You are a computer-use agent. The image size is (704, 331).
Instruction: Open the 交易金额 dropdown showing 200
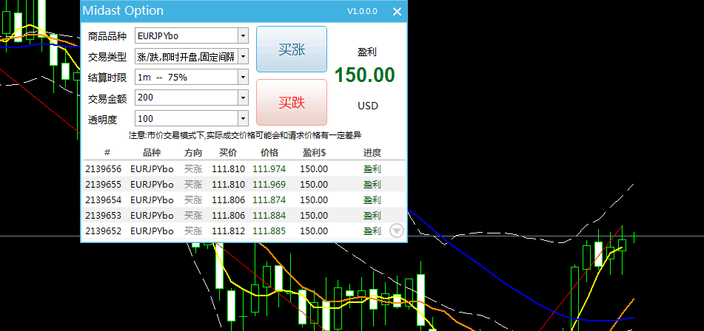point(243,98)
